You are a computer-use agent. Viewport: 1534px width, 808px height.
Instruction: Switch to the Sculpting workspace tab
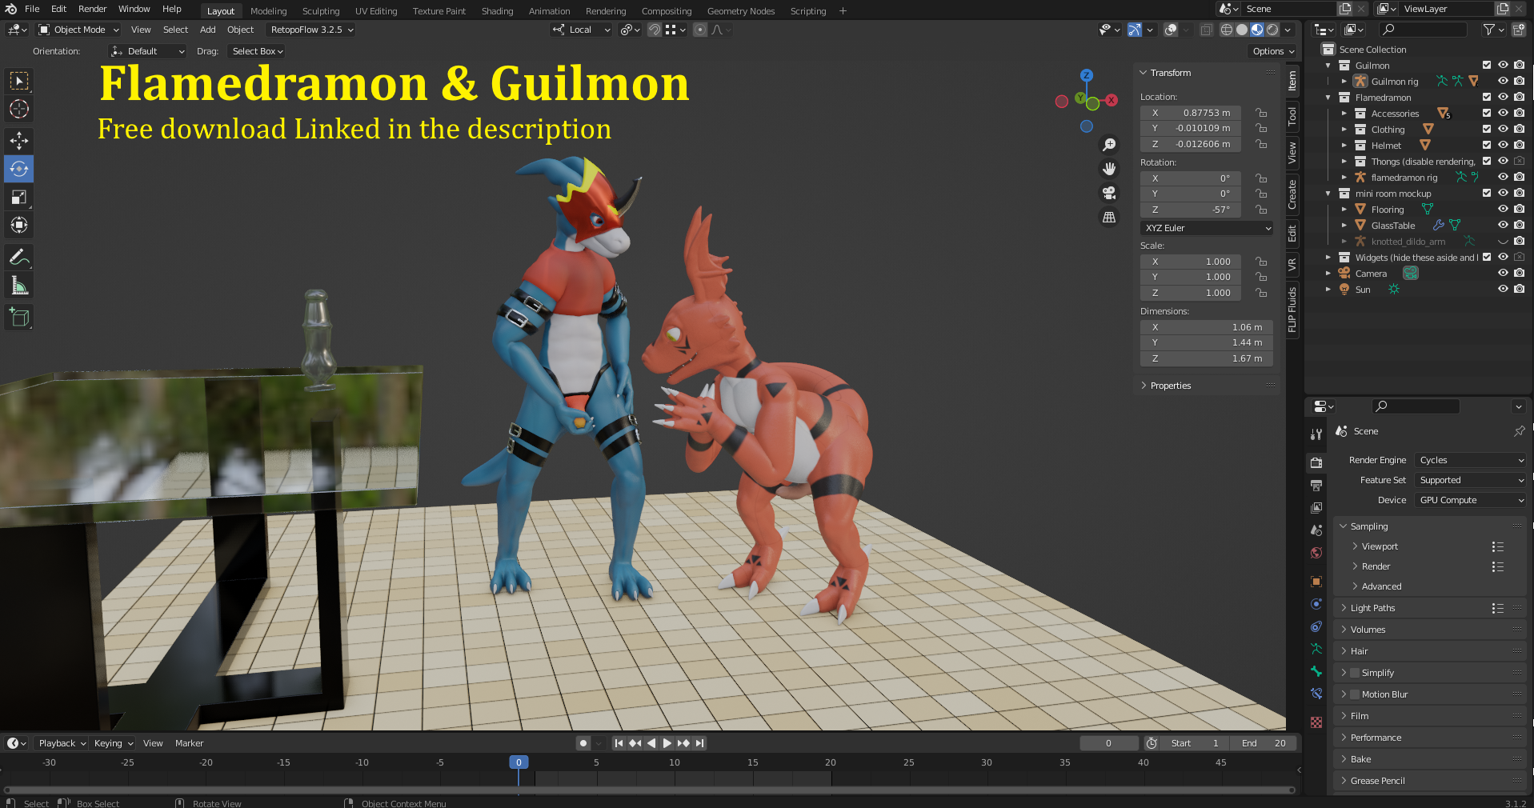321,11
